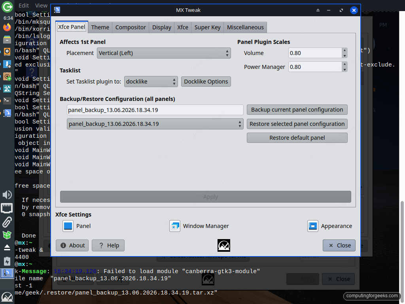
Task: Click the volume speaker tray icon
Action: [x=7, y=195]
